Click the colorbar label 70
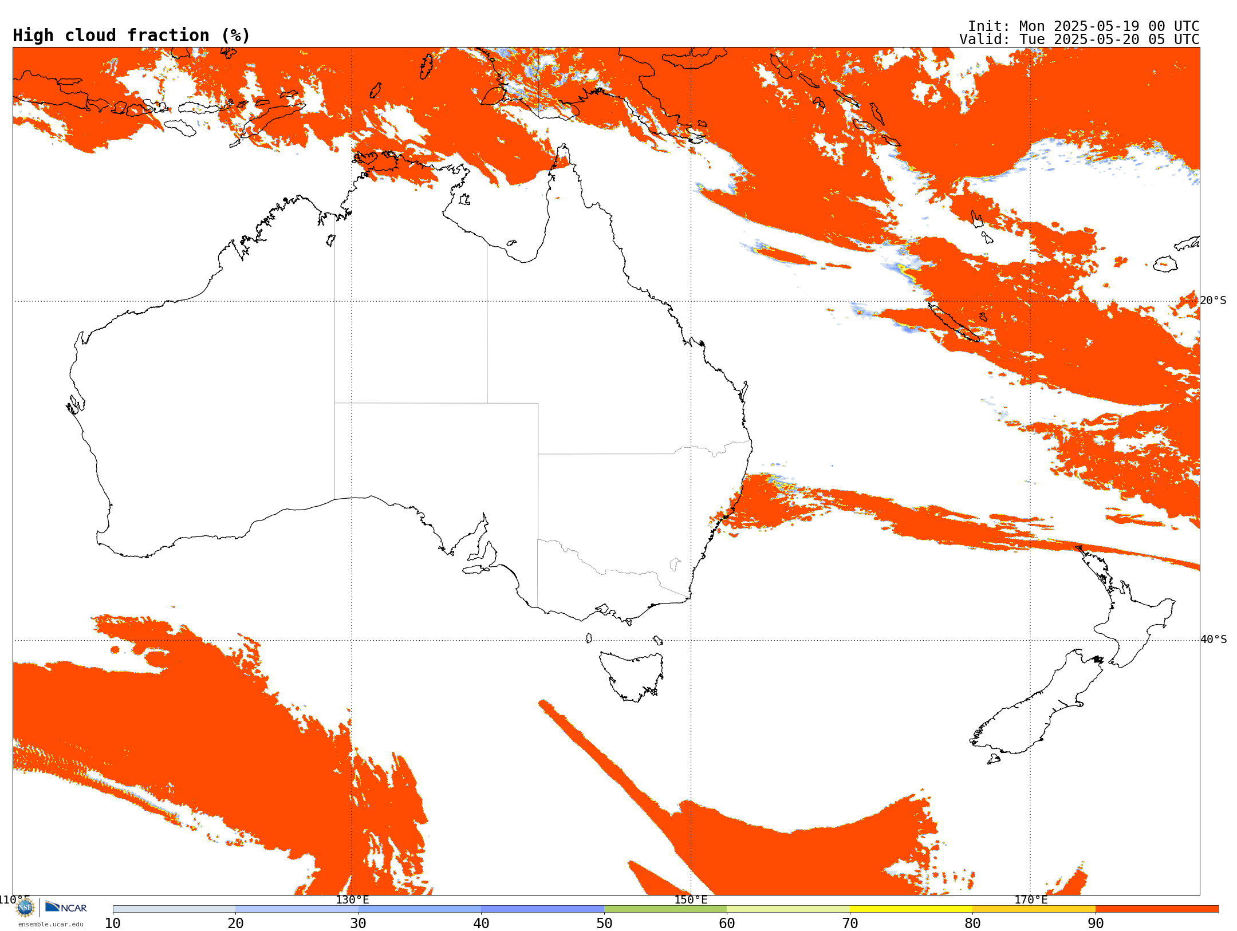The image size is (1237, 931). pyautogui.click(x=850, y=923)
